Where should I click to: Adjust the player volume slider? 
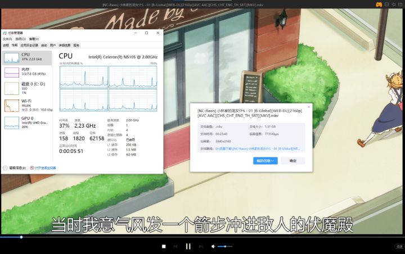(225, 247)
